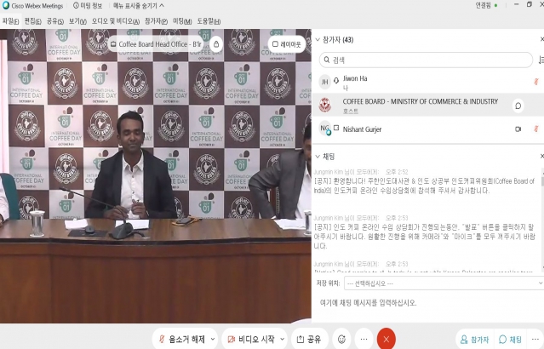Open the layout button on video
The width and height of the screenshot is (544, 349).
pyautogui.click(x=287, y=43)
